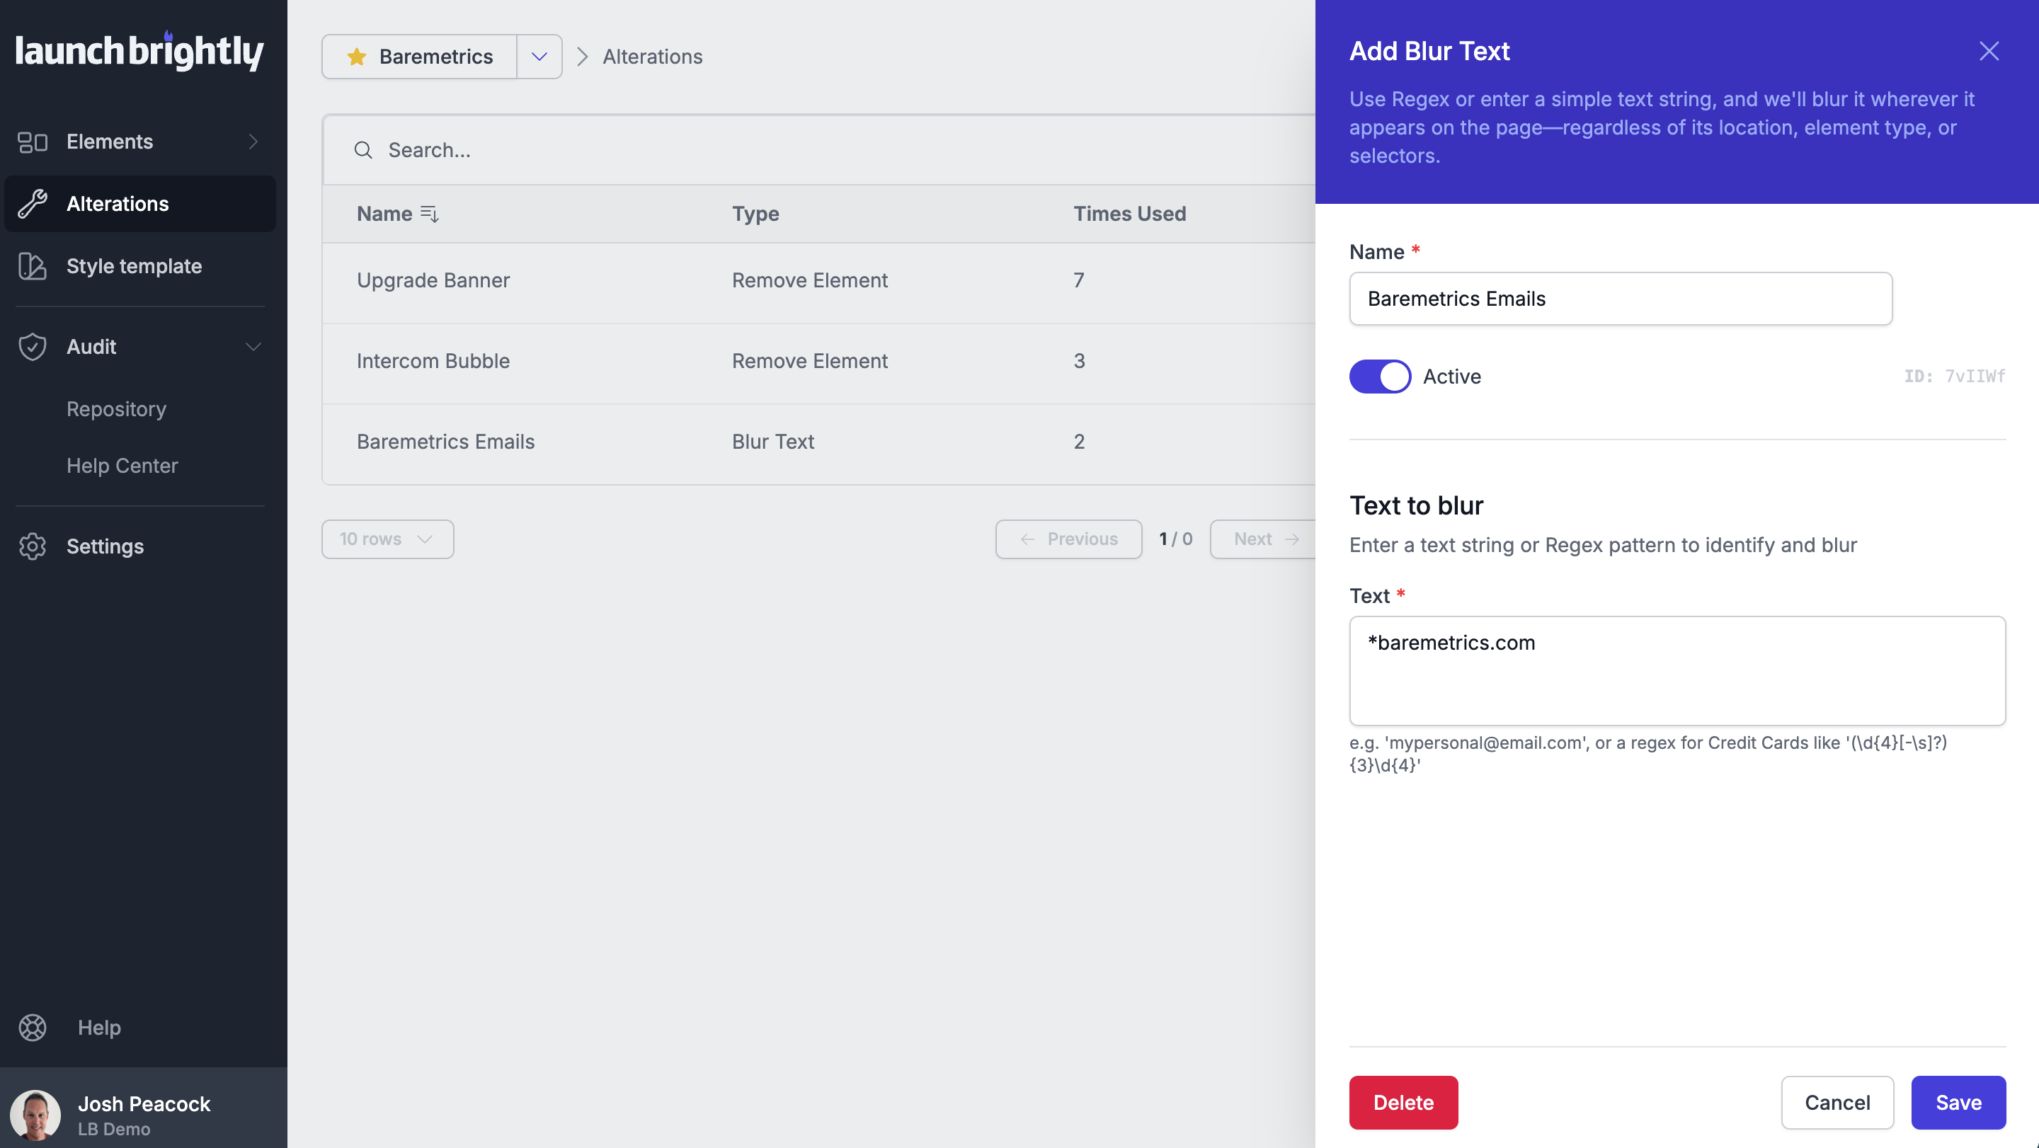The image size is (2039, 1148).
Task: Click the Name column header
Action: 384,214
